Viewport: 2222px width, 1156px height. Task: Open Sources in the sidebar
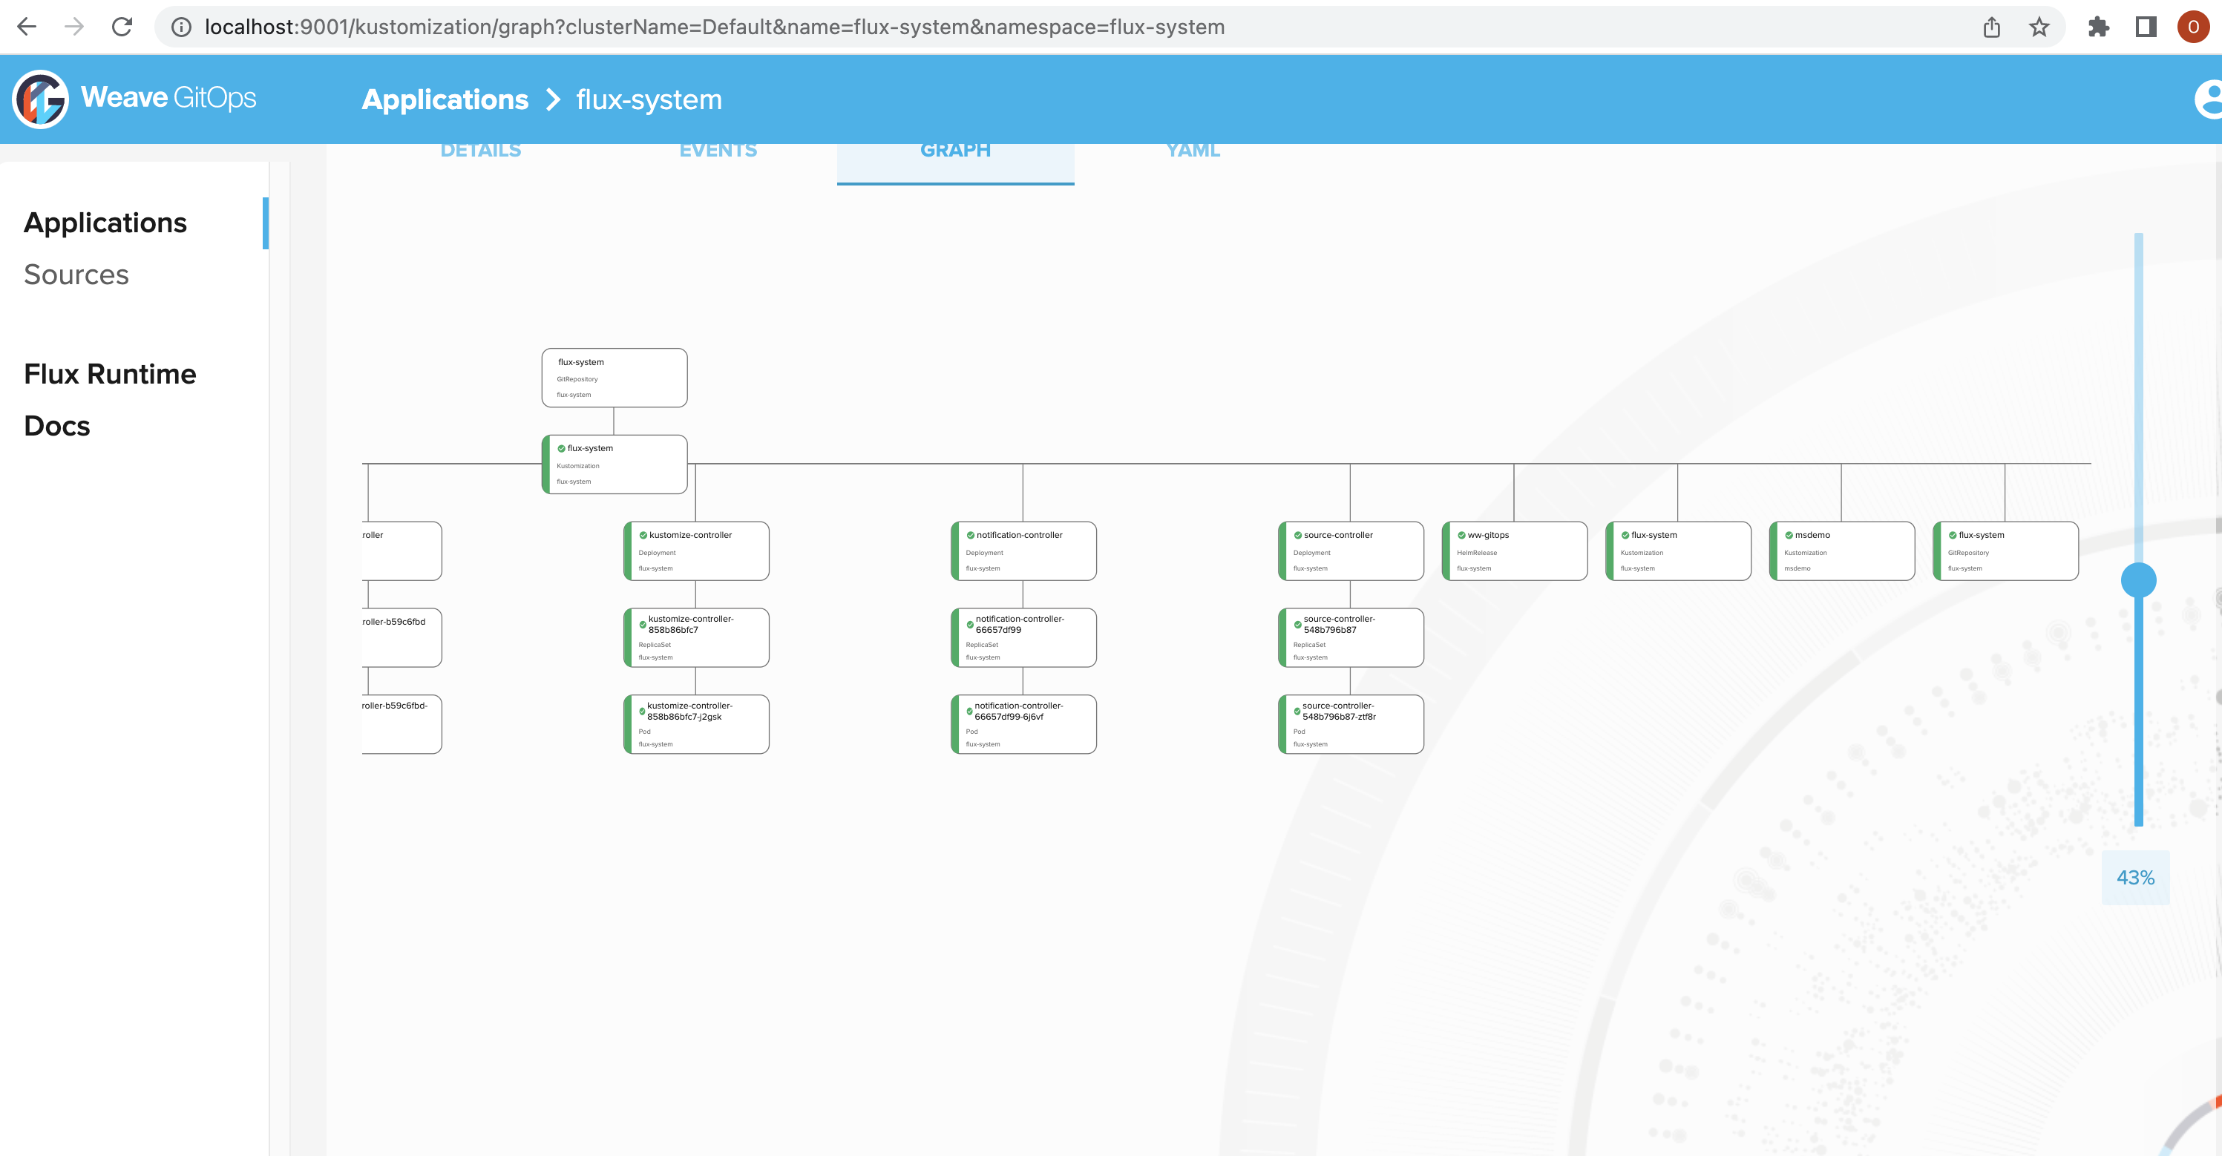pos(76,275)
